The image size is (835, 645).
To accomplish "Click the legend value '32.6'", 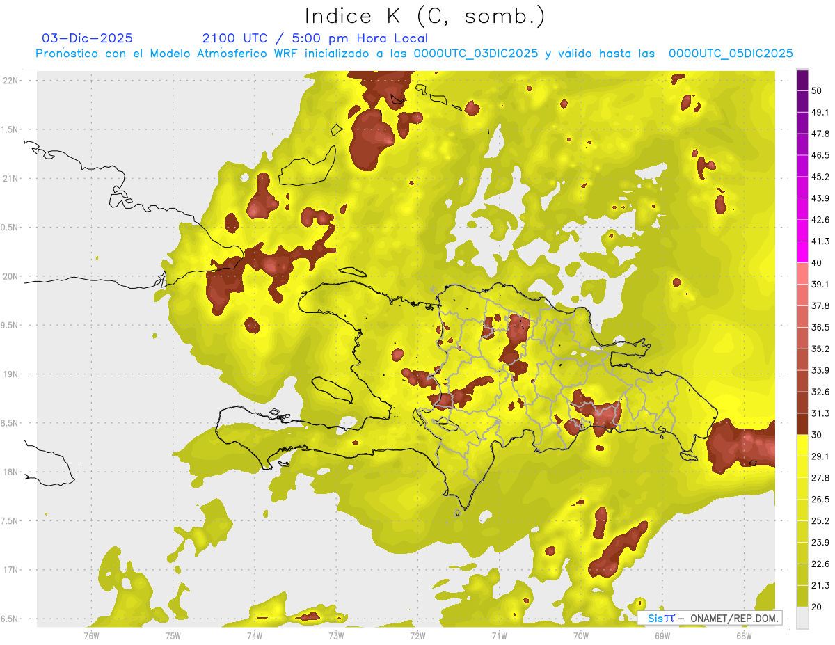I will 820,392.
